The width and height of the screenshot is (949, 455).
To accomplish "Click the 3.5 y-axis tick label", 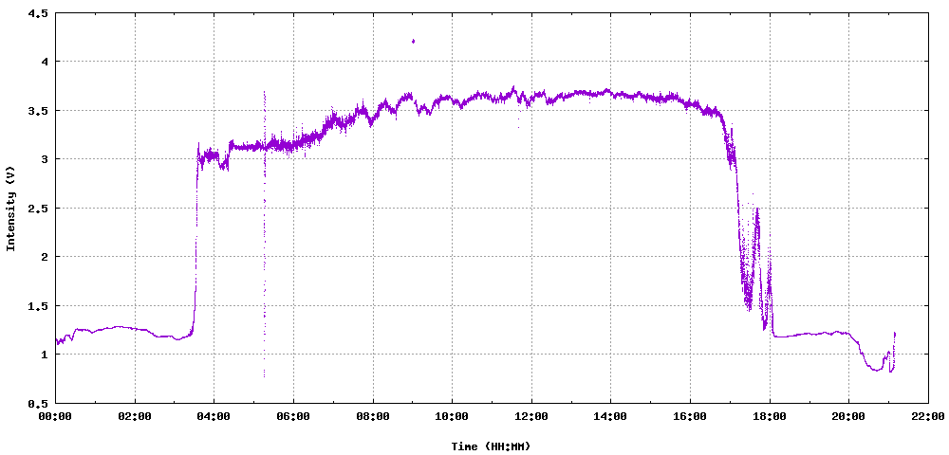I will pyautogui.click(x=38, y=111).
